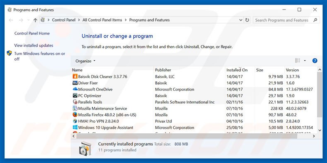Click Privax Ltd publisher cell
This screenshot has width=327, height=163.
[163, 121]
